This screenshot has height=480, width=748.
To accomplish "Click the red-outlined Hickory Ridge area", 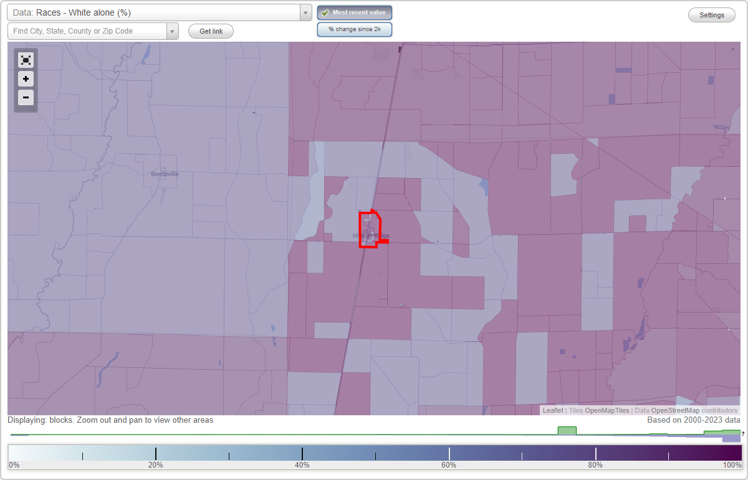I will coord(369,229).
